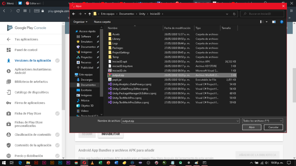The image size is (296, 166).
Task: Go back in the Abrir file dialog
Action: point(74,14)
